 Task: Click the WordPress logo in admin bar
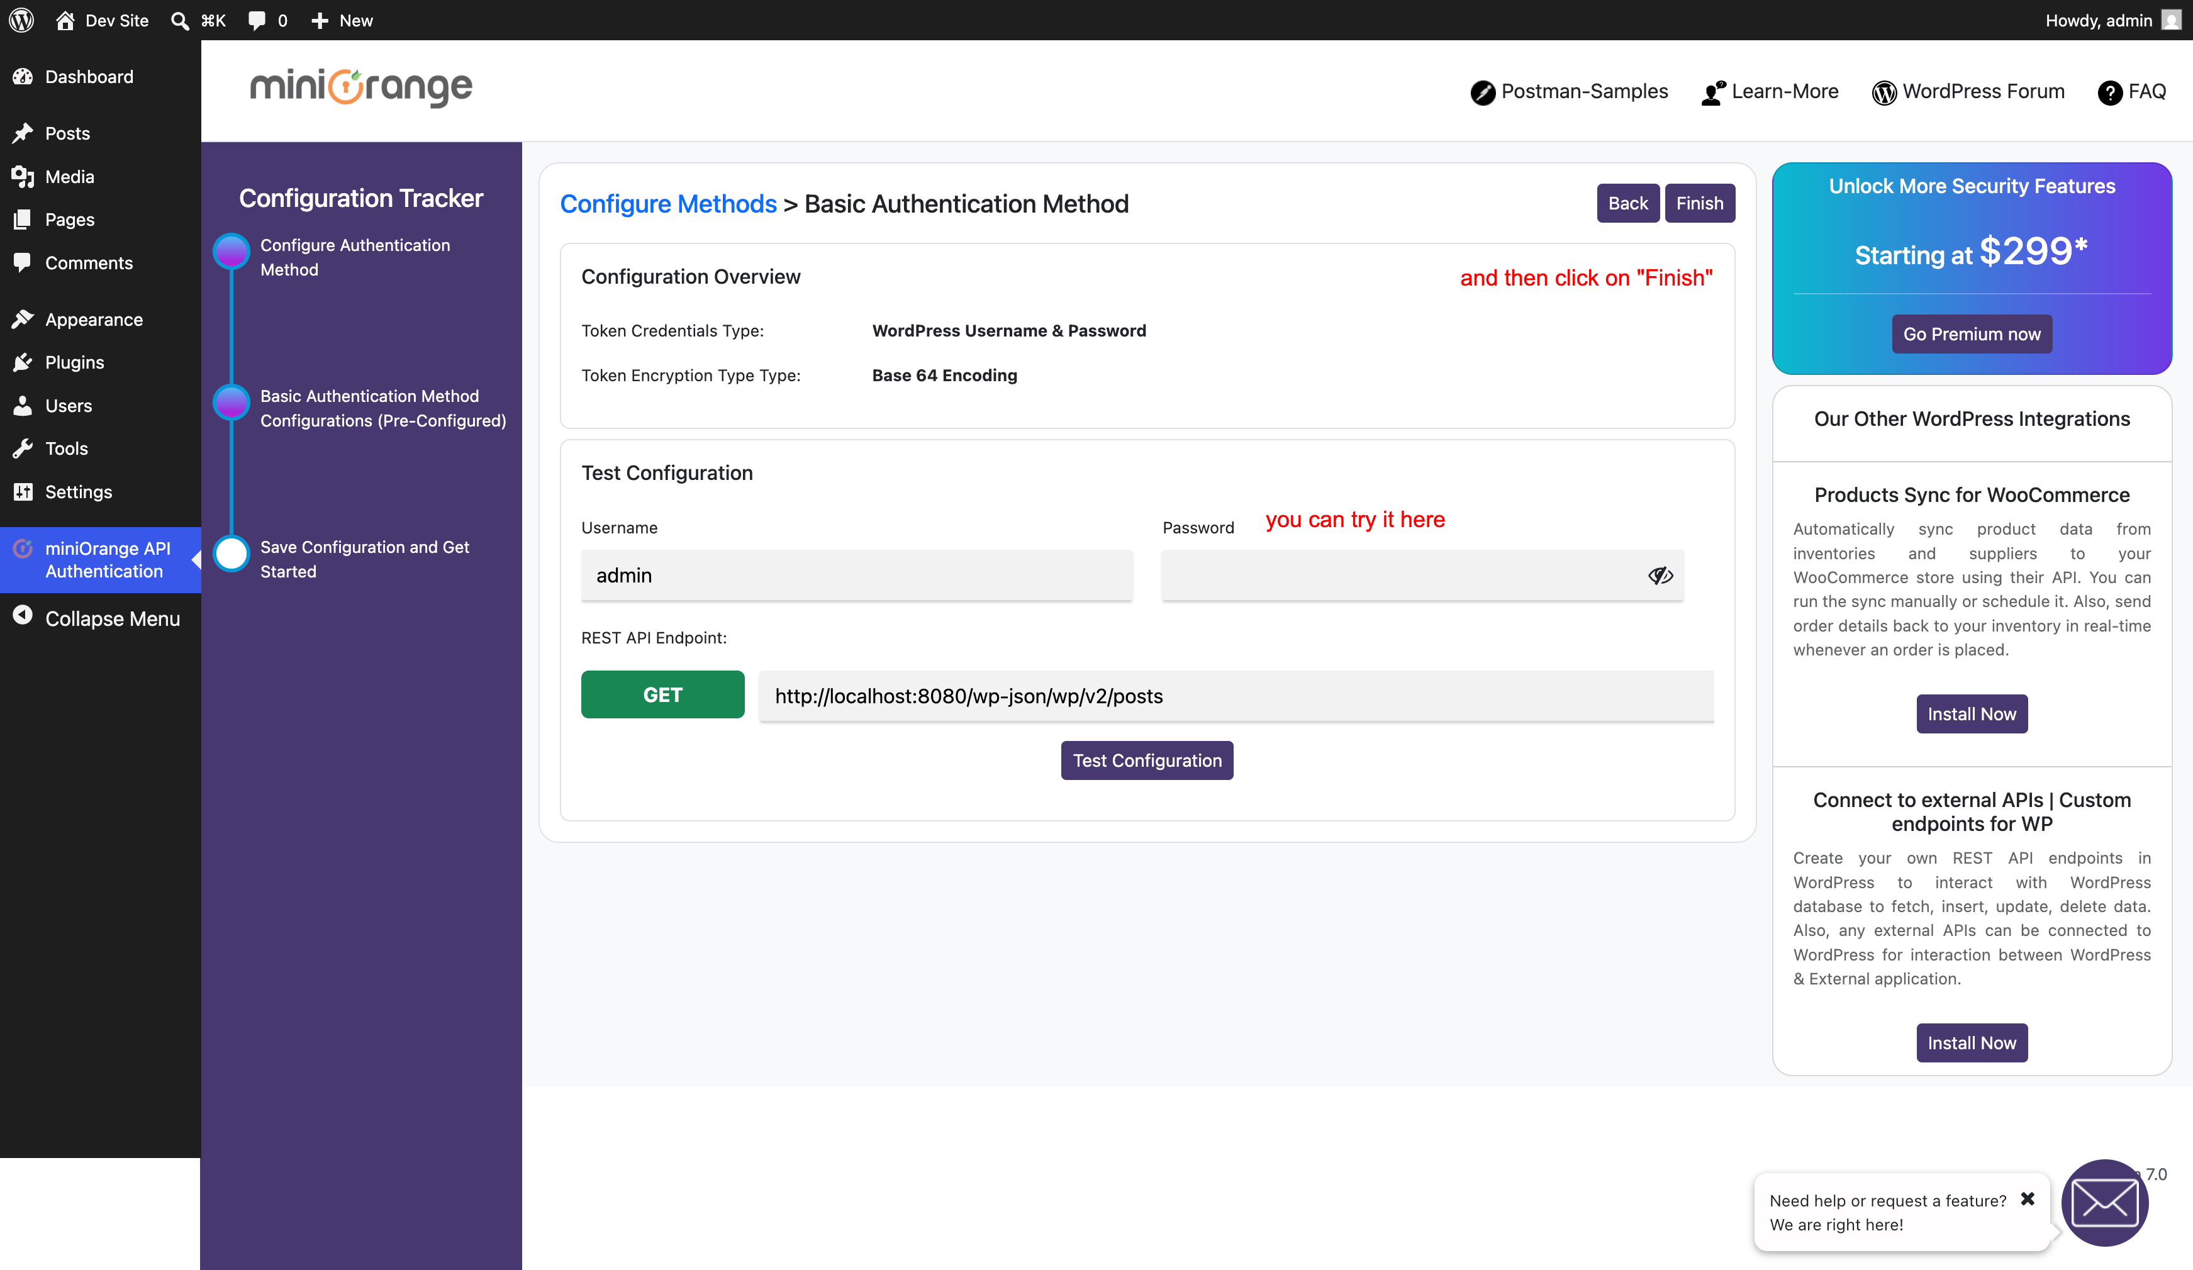tap(21, 20)
